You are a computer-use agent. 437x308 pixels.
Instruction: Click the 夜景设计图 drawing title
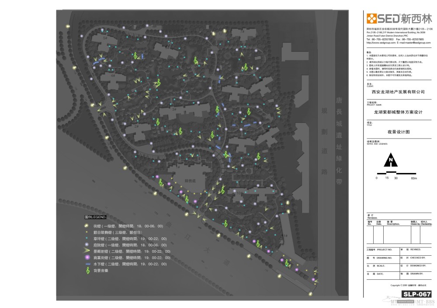point(398,132)
